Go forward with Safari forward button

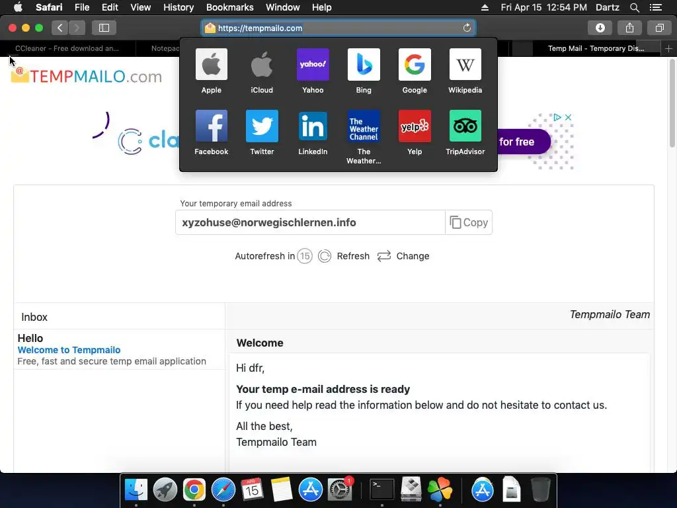(77, 28)
